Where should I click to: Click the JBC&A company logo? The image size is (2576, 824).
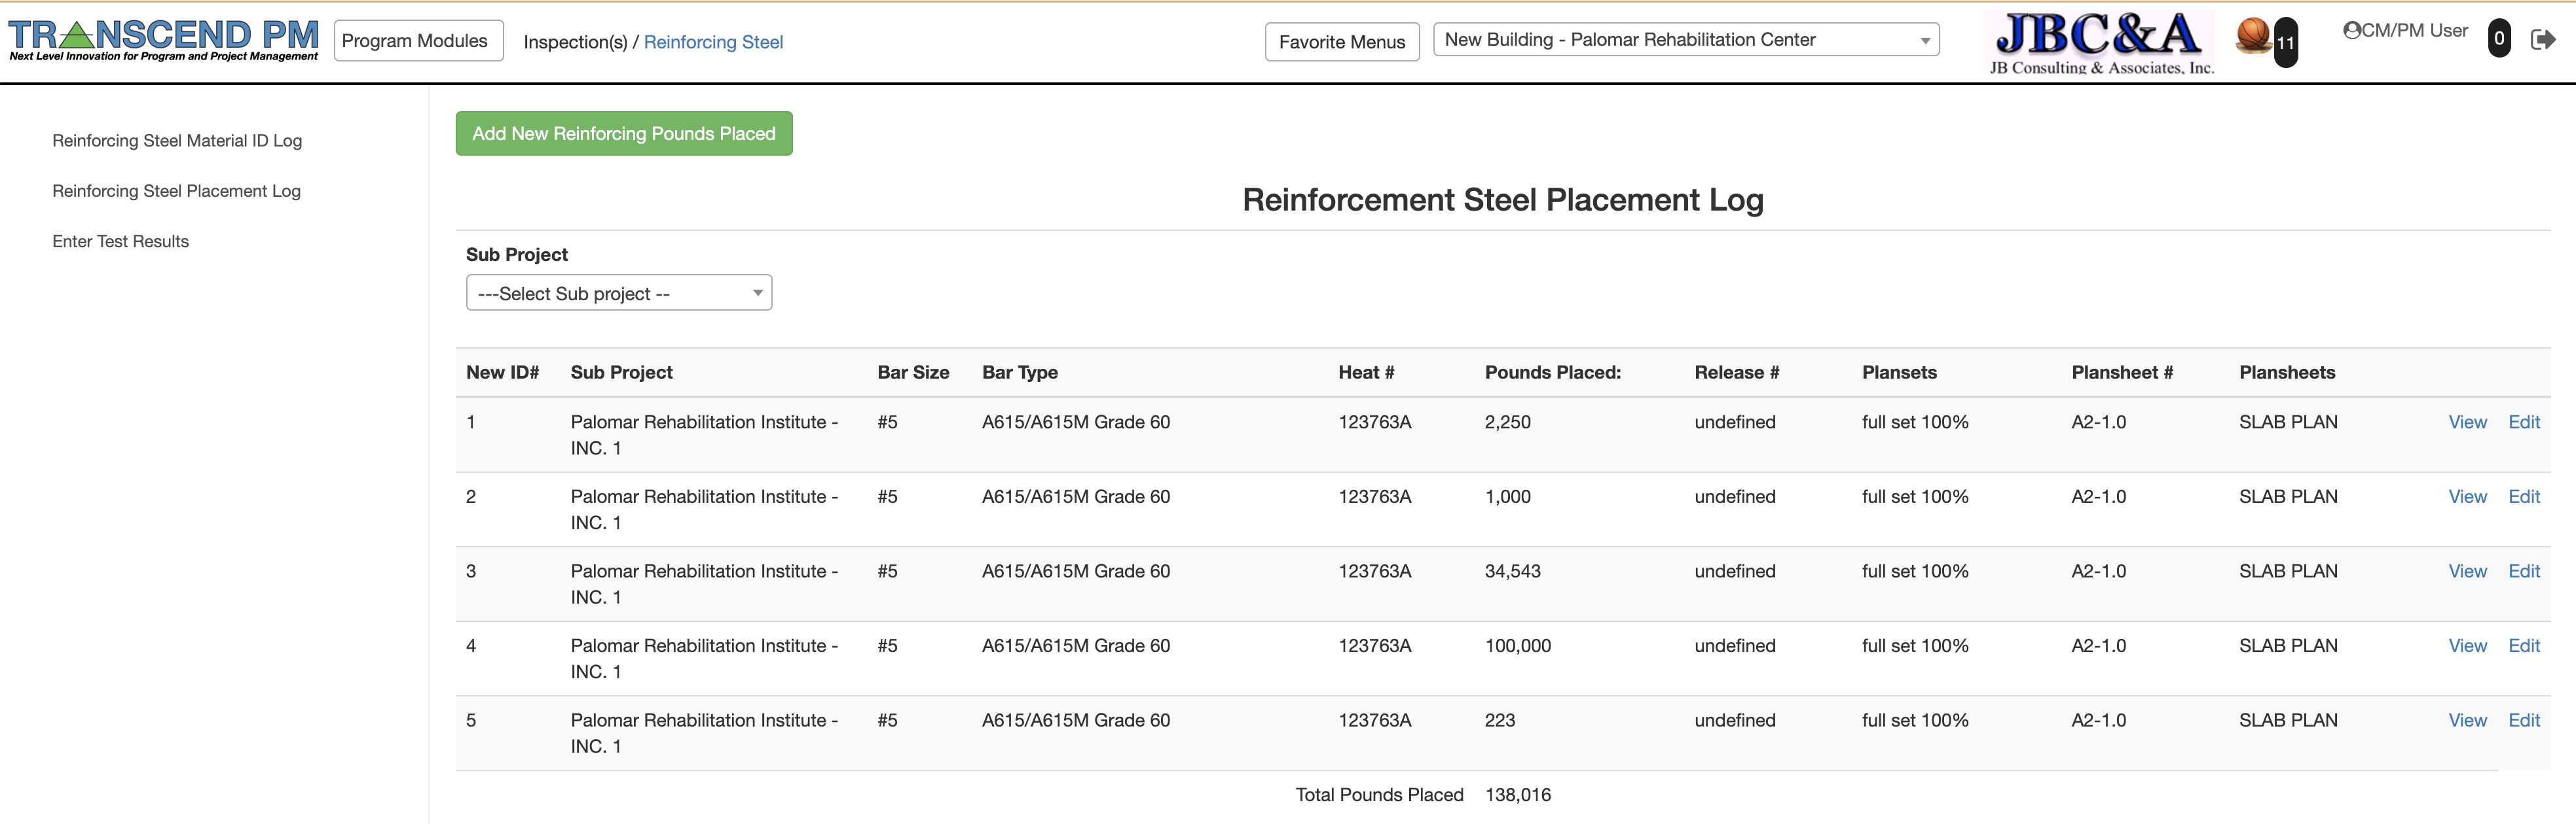click(x=2101, y=42)
